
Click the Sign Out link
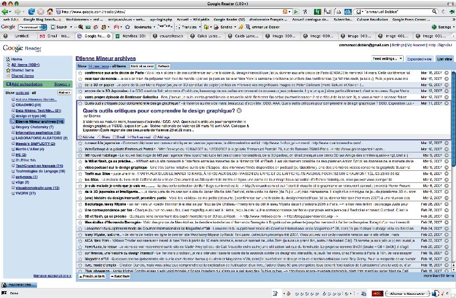tap(445, 45)
